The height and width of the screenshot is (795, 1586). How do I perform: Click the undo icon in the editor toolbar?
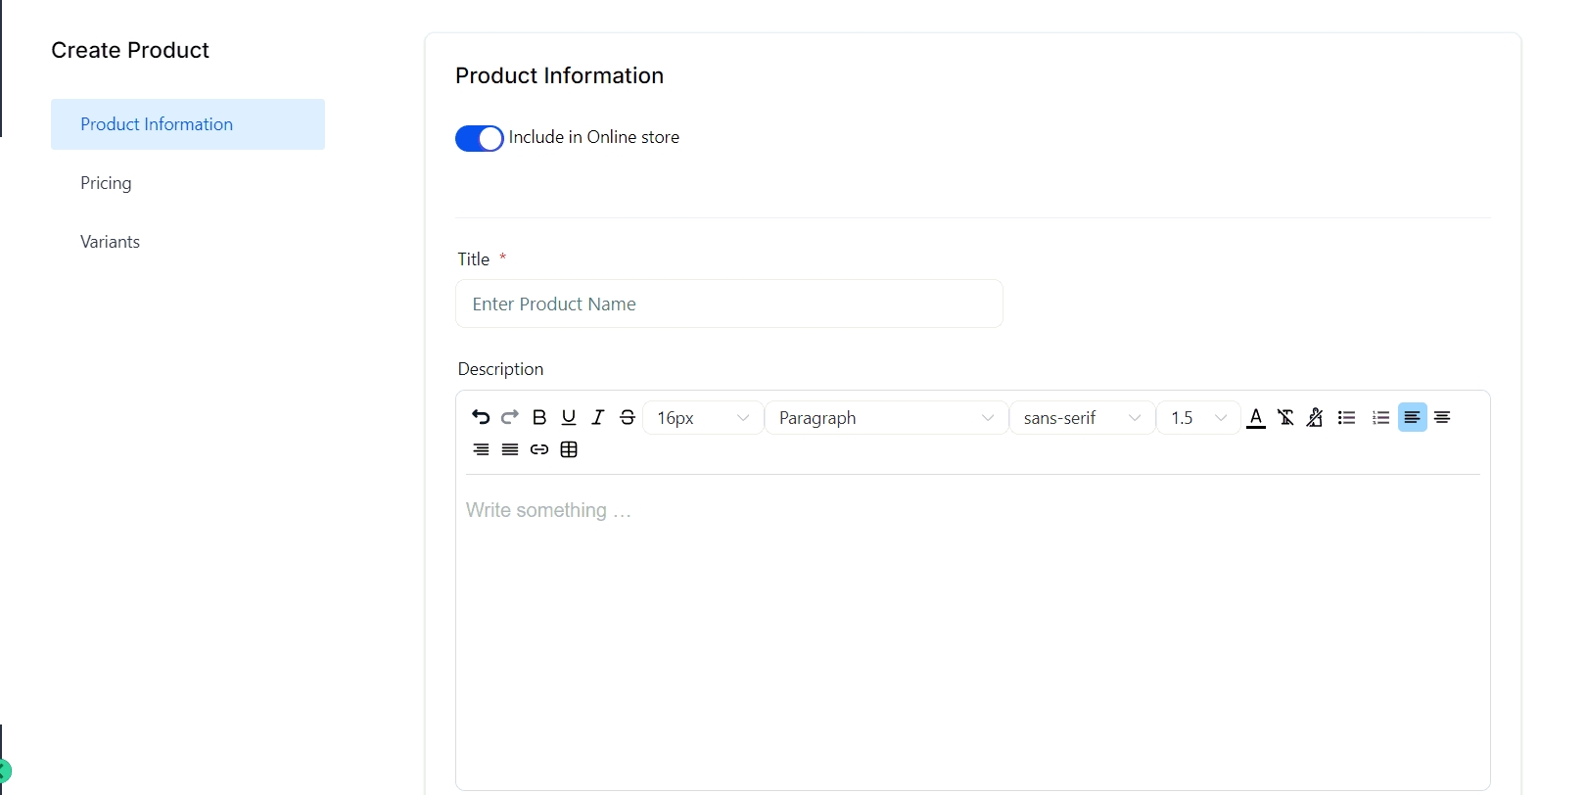point(480,418)
